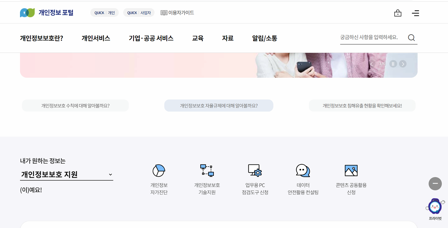Go to next banner slide
This screenshot has height=228, width=448.
click(x=403, y=64)
